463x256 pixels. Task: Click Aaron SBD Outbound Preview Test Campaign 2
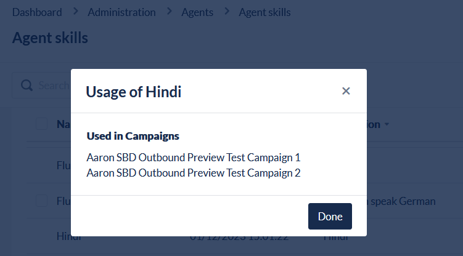pyautogui.click(x=194, y=173)
